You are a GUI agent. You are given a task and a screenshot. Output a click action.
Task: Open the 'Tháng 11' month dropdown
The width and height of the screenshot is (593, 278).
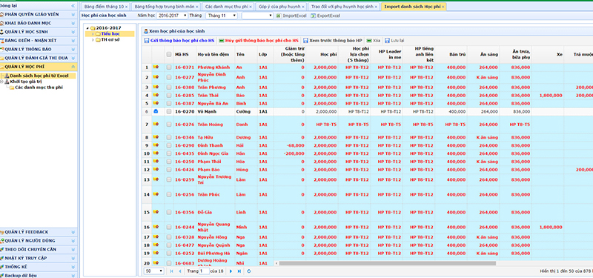(221, 16)
